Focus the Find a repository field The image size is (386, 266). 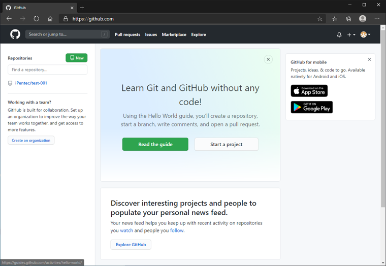48,70
